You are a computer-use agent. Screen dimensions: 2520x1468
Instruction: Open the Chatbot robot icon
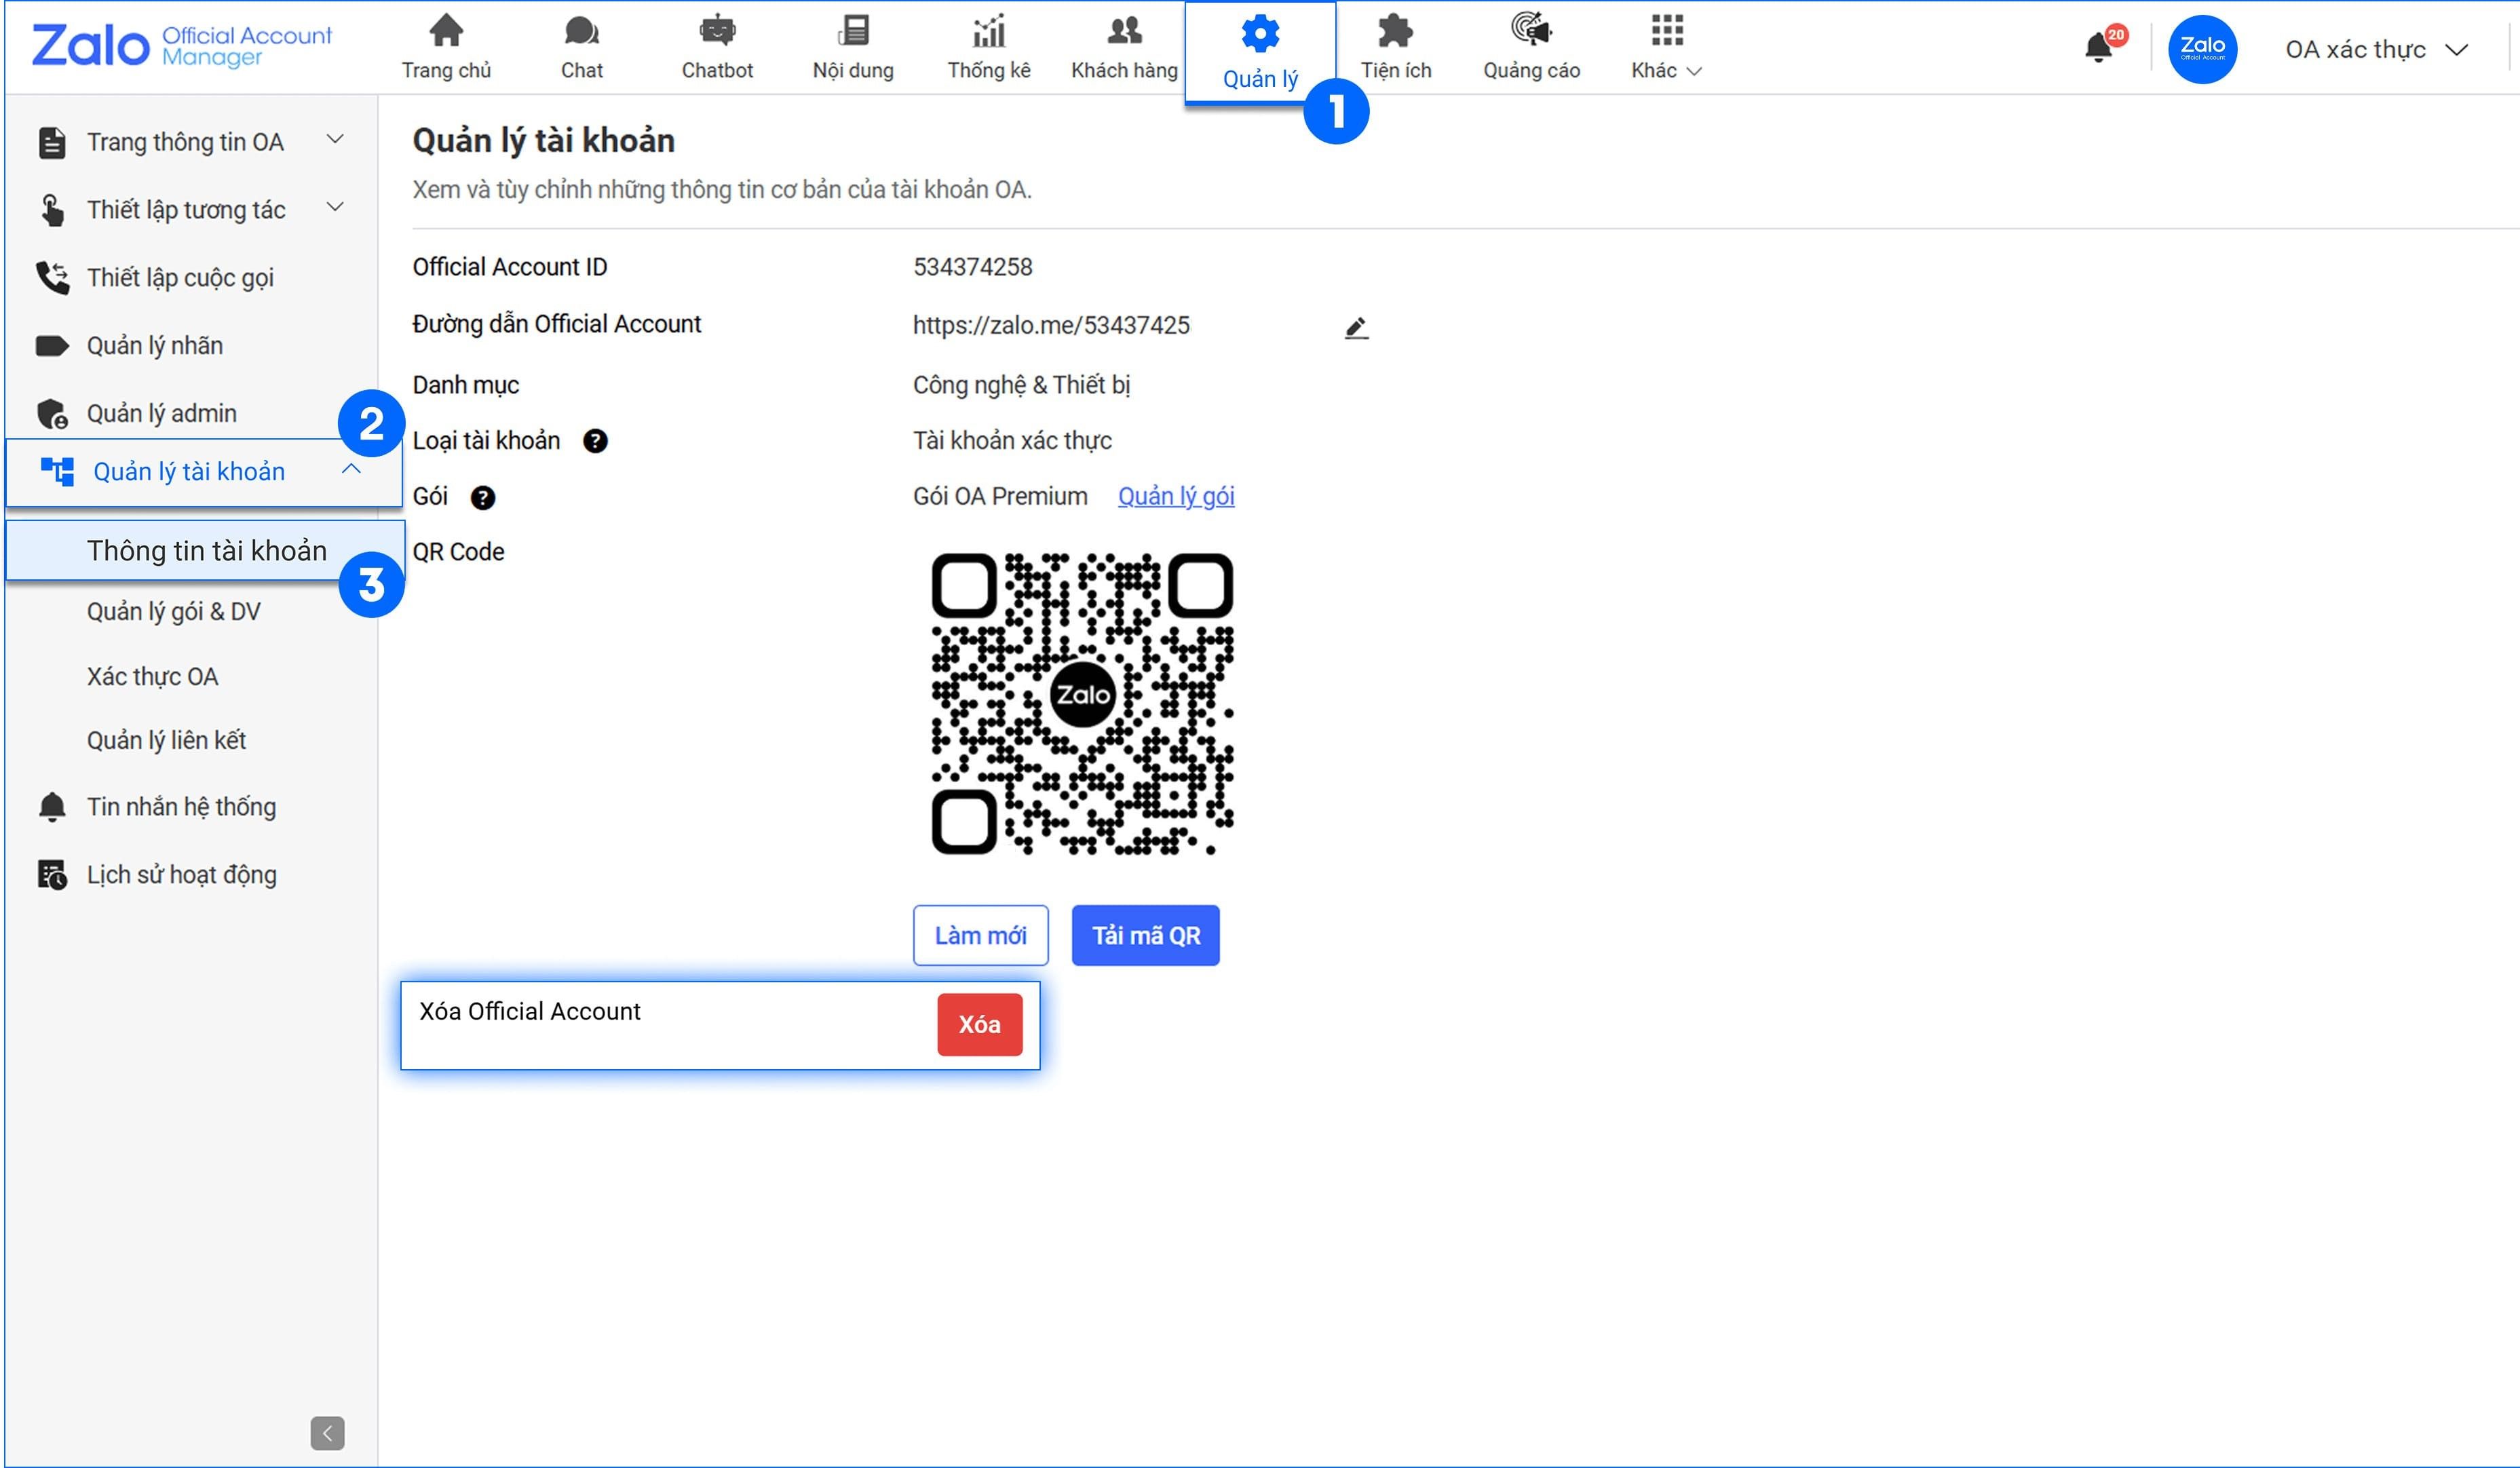(717, 31)
